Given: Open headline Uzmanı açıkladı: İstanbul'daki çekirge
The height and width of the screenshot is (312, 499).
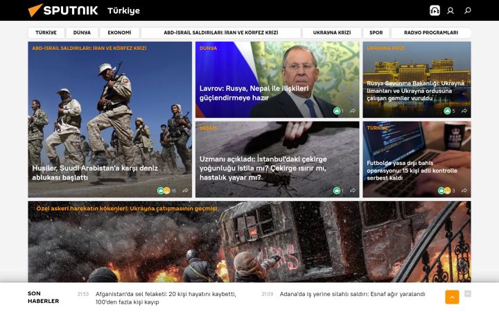Looking at the screenshot, I should pyautogui.click(x=263, y=168).
